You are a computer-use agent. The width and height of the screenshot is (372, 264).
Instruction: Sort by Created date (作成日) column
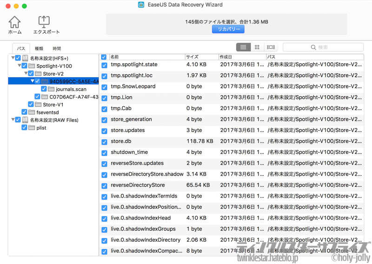242,57
